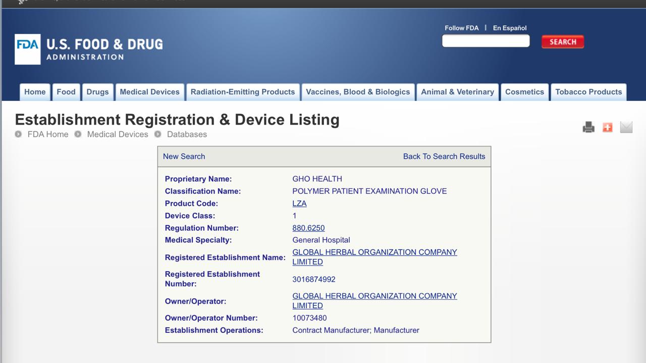Open Tobacco Products tab
The height and width of the screenshot is (363, 646).
[x=588, y=92]
